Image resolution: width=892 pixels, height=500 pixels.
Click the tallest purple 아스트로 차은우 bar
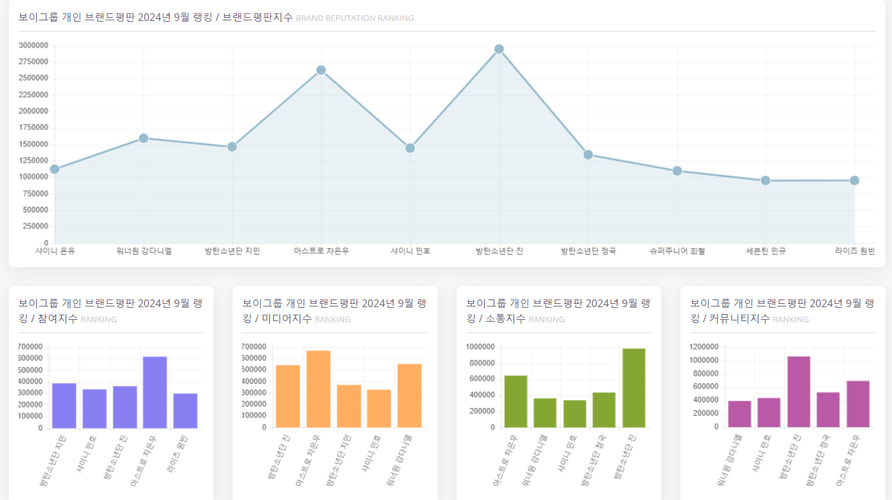(155, 392)
